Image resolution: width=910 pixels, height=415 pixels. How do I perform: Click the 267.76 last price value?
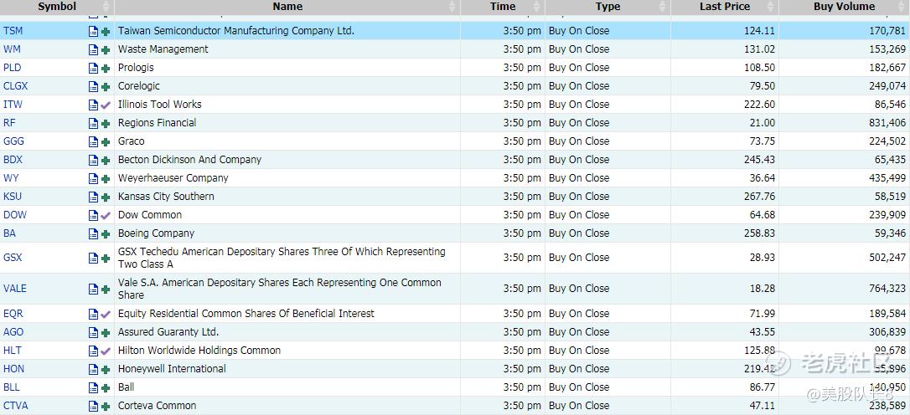pyautogui.click(x=759, y=197)
